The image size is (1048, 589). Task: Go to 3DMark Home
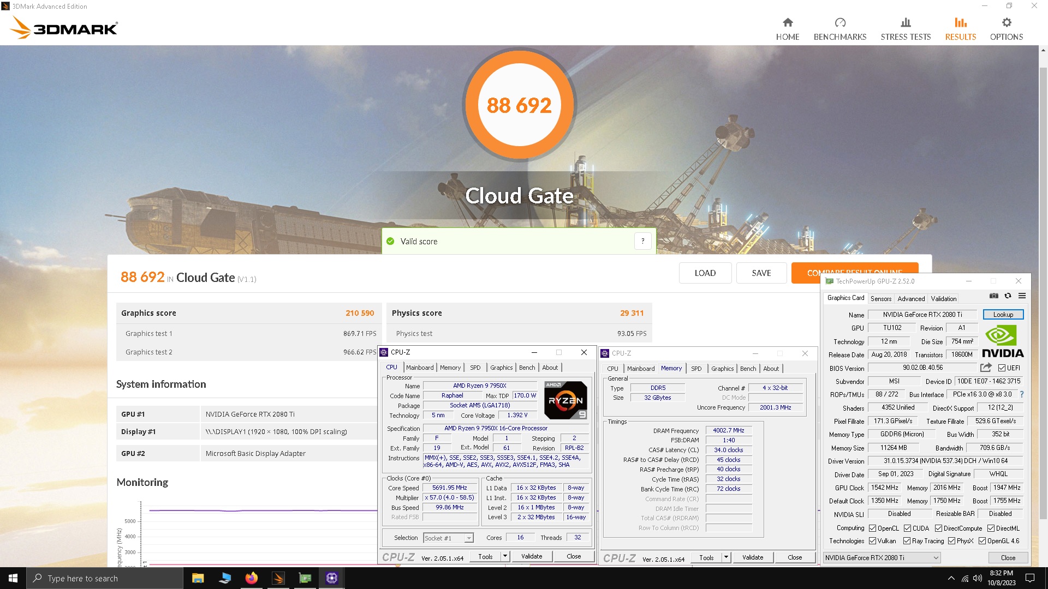(x=788, y=29)
